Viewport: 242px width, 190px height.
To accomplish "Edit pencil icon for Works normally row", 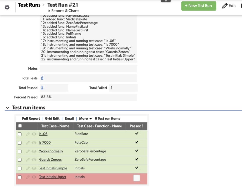I will (x=28, y=151).
